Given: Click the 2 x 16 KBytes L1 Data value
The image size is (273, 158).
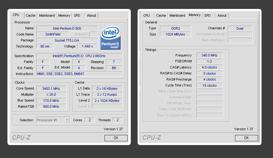Looking at the screenshot, I should pos(107,89).
